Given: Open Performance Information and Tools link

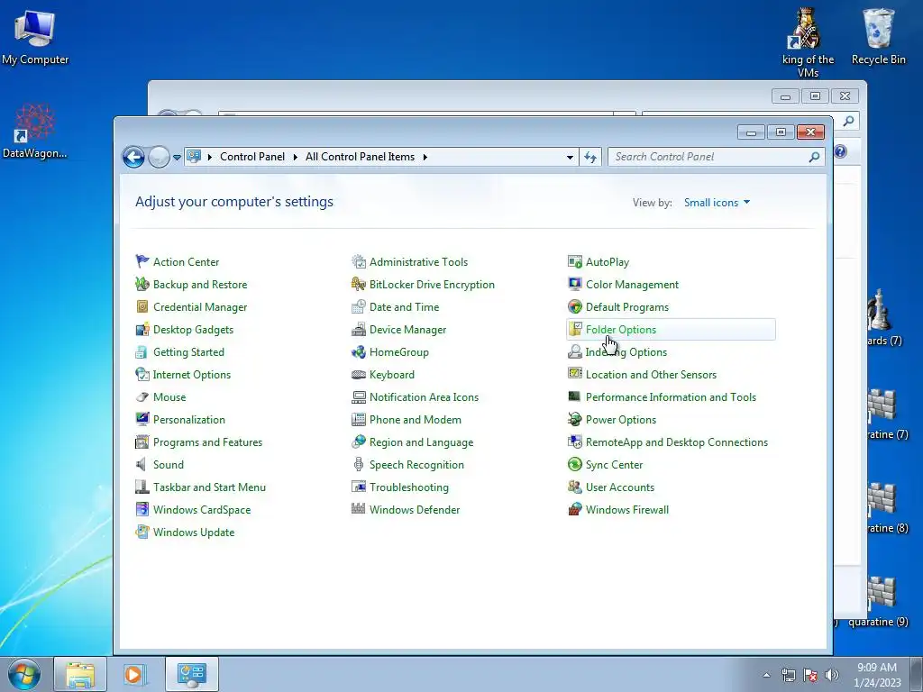Looking at the screenshot, I should coord(671,397).
